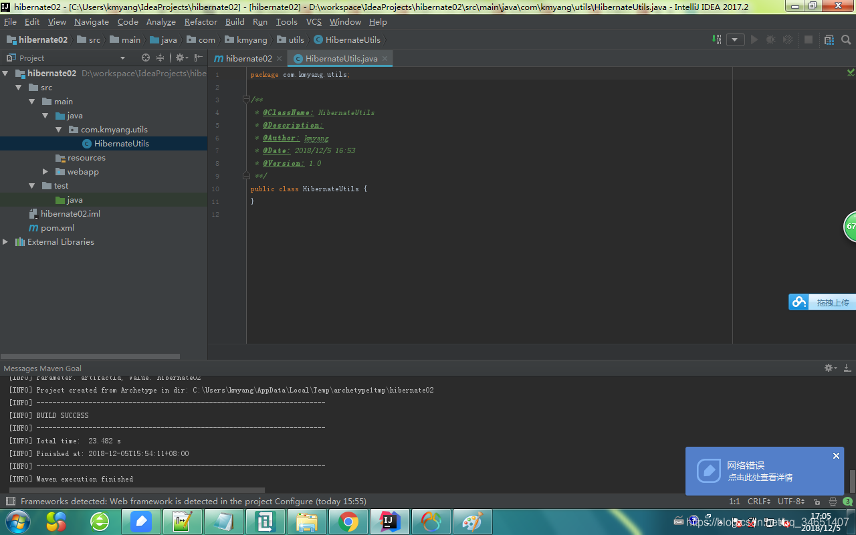Toggle the read-only lock icon
Screen dimensions: 856x535
[817, 502]
